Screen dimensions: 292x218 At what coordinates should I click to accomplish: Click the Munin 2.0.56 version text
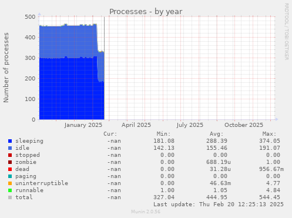(146, 212)
